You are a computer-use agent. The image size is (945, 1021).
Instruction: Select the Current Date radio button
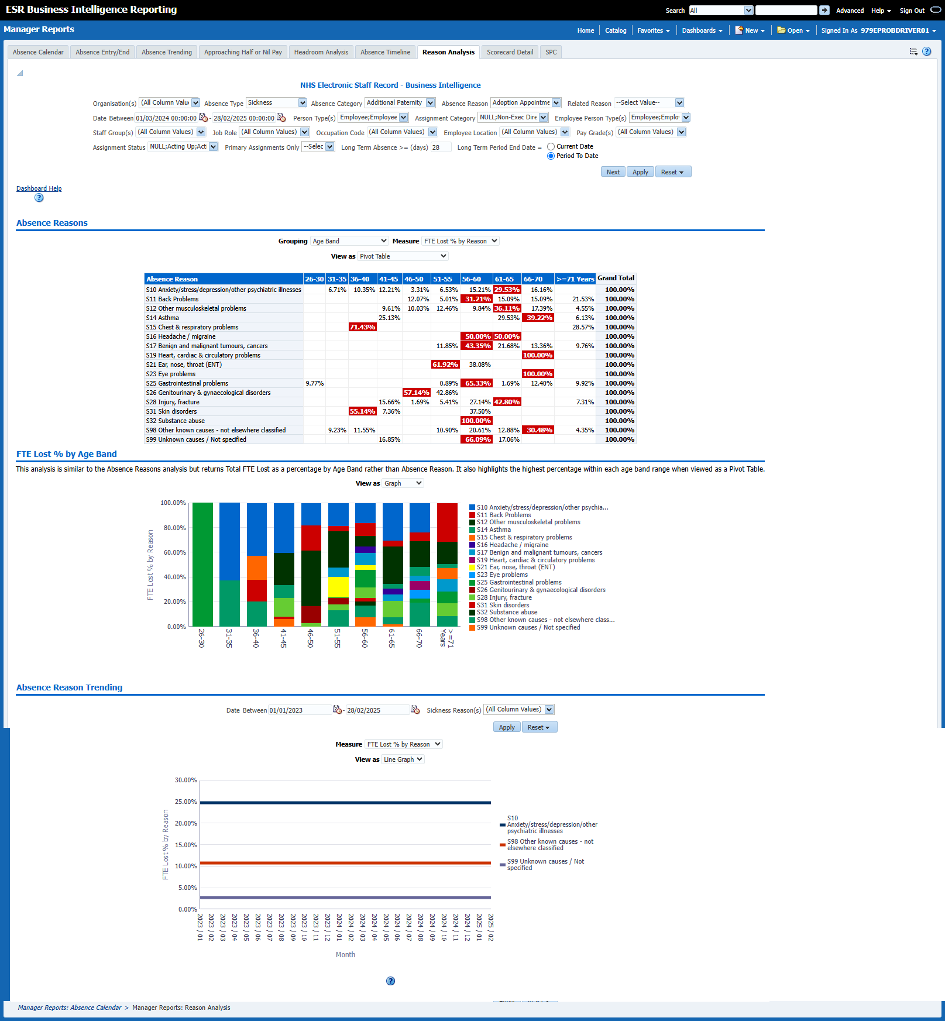click(x=551, y=147)
